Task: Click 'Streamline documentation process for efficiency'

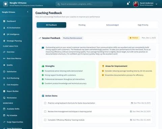Action: point(124,75)
